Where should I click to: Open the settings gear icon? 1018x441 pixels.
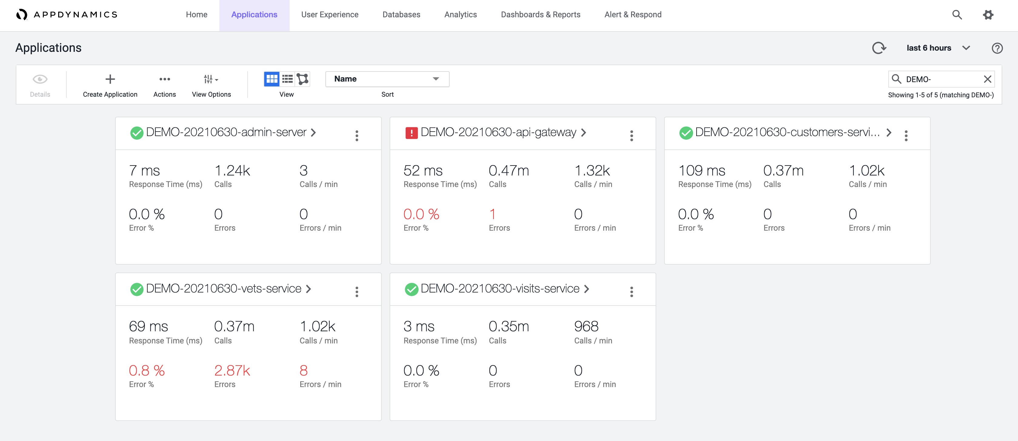pyautogui.click(x=988, y=15)
